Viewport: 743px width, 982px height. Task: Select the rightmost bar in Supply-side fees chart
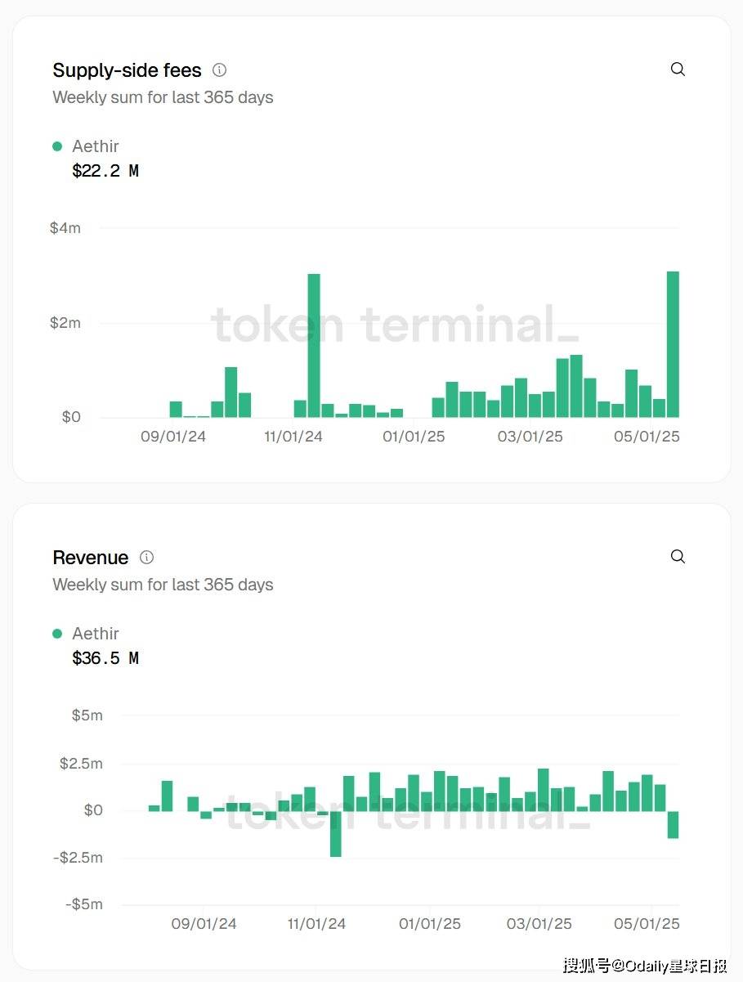(673, 344)
